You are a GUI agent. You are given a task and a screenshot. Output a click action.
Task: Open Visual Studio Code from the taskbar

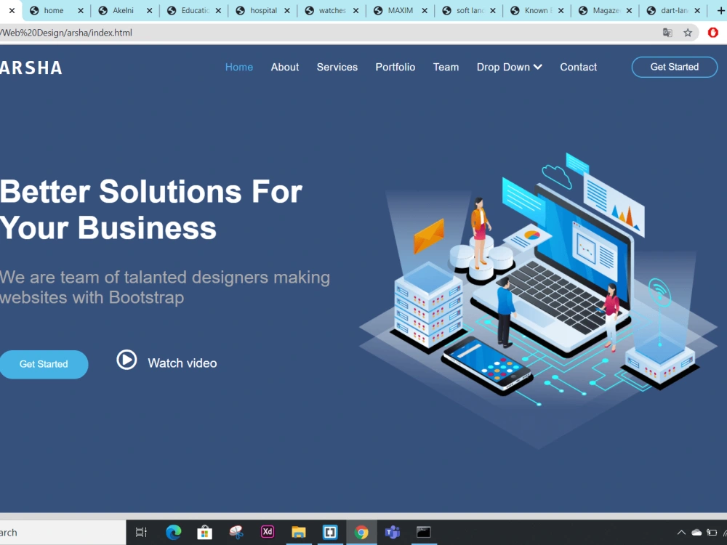(329, 532)
